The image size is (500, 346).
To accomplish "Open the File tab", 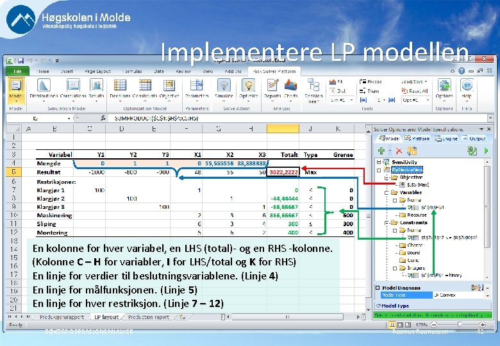I will 17,71.
